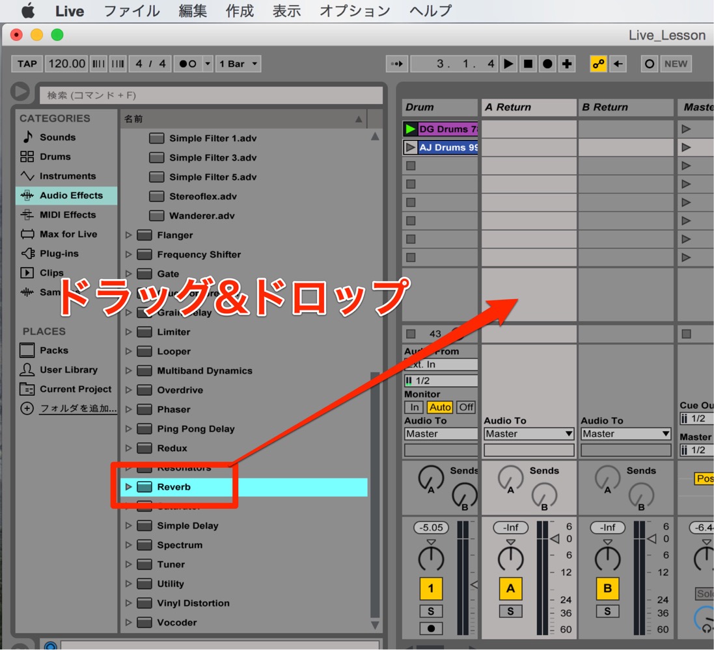Toggle B Return track activator
This screenshot has width=714, height=650.
pyautogui.click(x=607, y=589)
